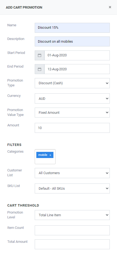Select the Start Period date field

pos(77,55)
